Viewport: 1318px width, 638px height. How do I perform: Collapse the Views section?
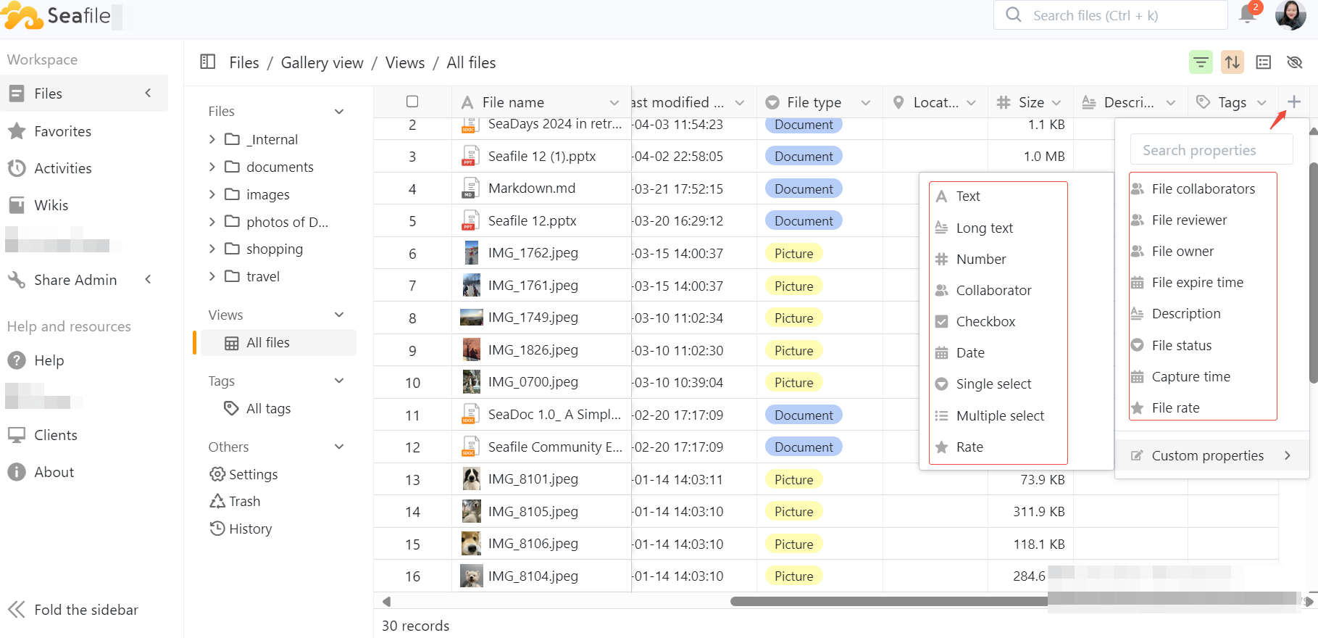pyautogui.click(x=338, y=315)
